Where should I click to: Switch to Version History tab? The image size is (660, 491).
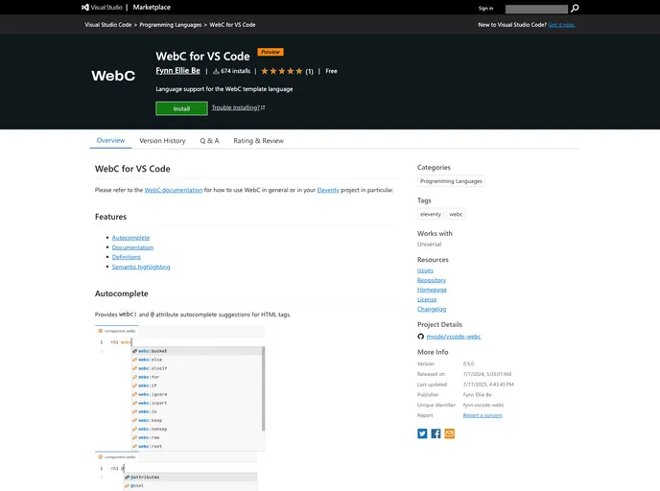(x=162, y=141)
